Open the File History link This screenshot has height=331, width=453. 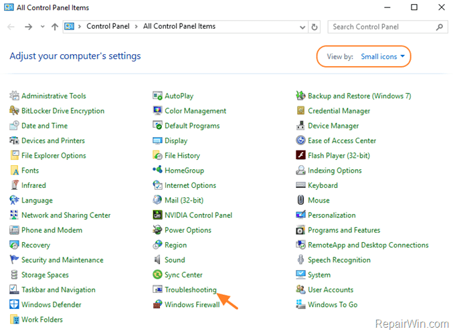(182, 156)
